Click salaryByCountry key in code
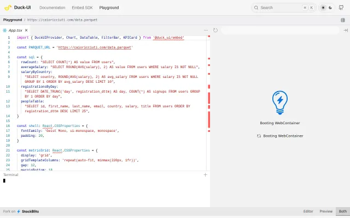Viewport: 350px width, 218px height. [x=37, y=72]
